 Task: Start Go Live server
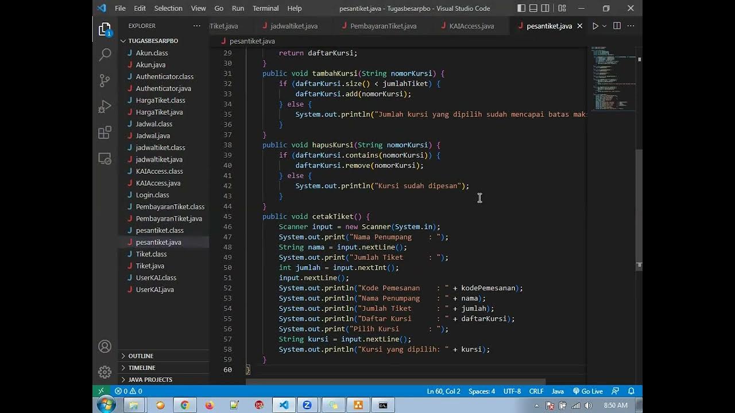click(587, 391)
